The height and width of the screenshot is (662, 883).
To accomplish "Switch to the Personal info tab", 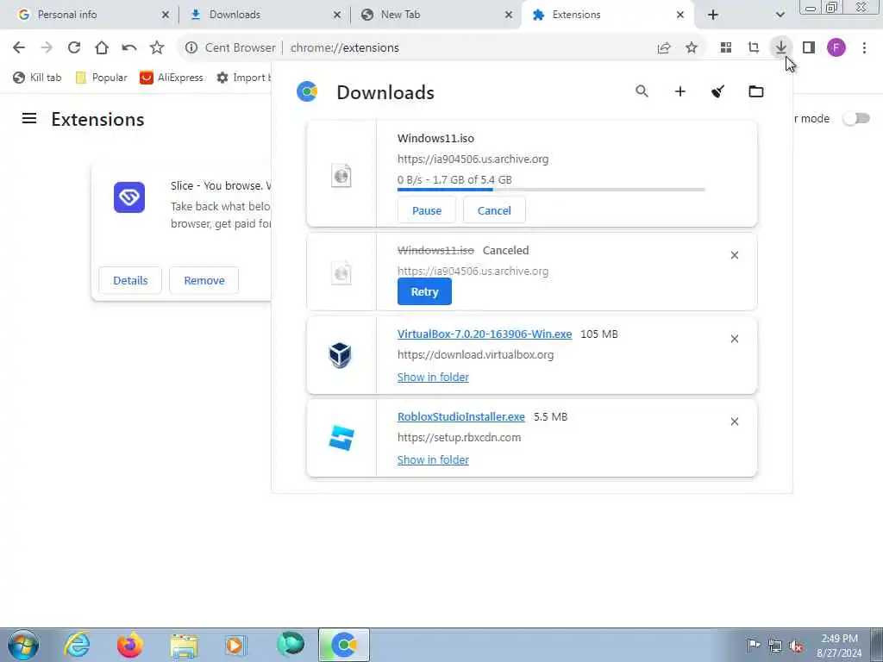I will tap(92, 15).
